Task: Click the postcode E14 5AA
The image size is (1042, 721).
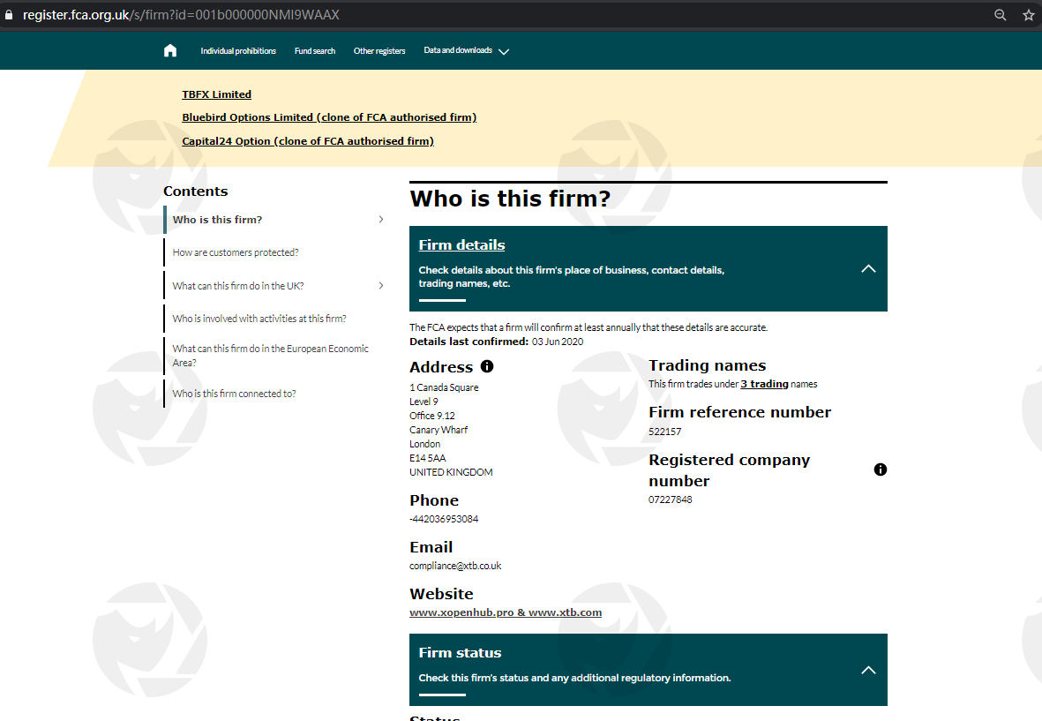Action: 427,458
